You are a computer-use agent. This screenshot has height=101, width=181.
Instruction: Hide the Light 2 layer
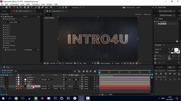pos(2,82)
